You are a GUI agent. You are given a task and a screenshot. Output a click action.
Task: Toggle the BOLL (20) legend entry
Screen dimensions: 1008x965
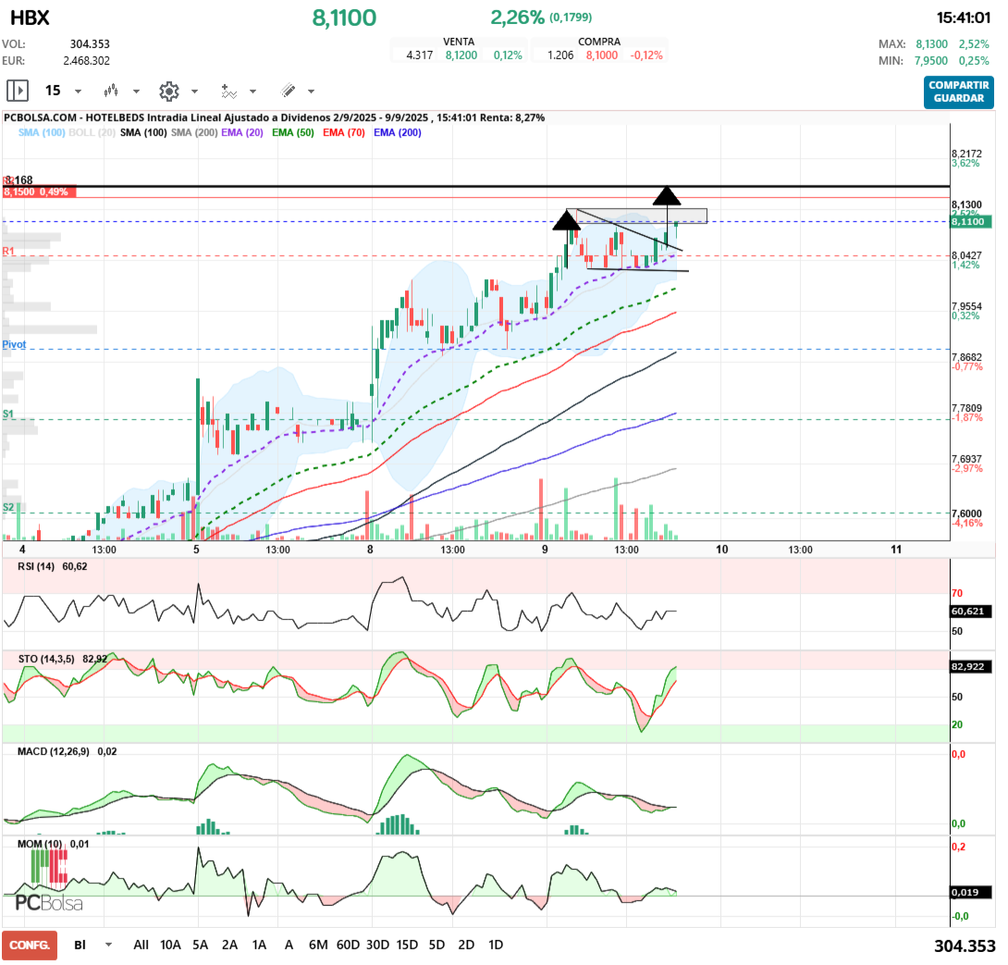pyautogui.click(x=92, y=132)
